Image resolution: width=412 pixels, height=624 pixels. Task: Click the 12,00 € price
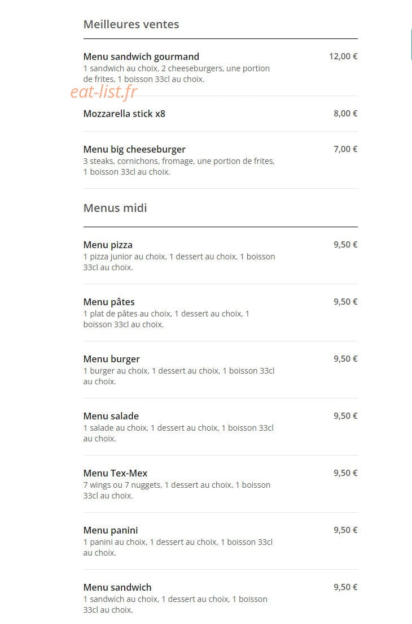click(x=343, y=57)
